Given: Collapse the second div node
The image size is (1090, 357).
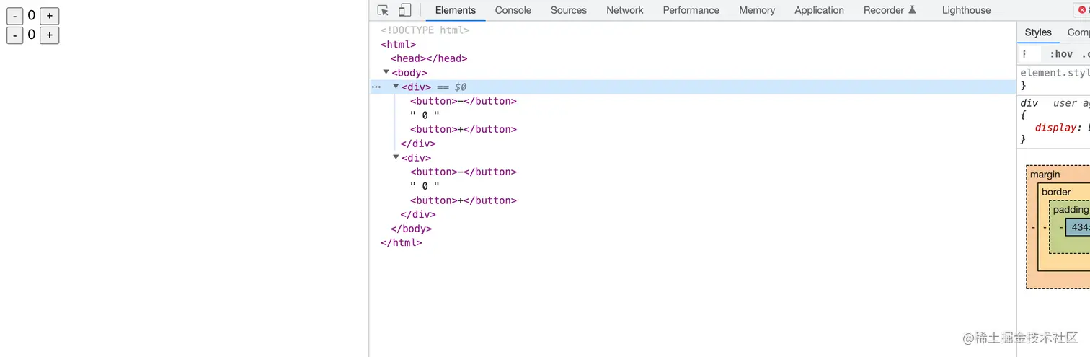Looking at the screenshot, I should 396,157.
